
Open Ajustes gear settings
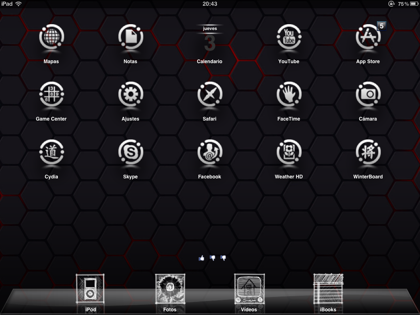(x=130, y=95)
